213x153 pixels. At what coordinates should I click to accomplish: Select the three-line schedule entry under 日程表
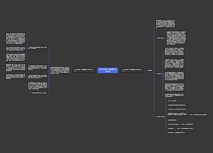(177, 115)
